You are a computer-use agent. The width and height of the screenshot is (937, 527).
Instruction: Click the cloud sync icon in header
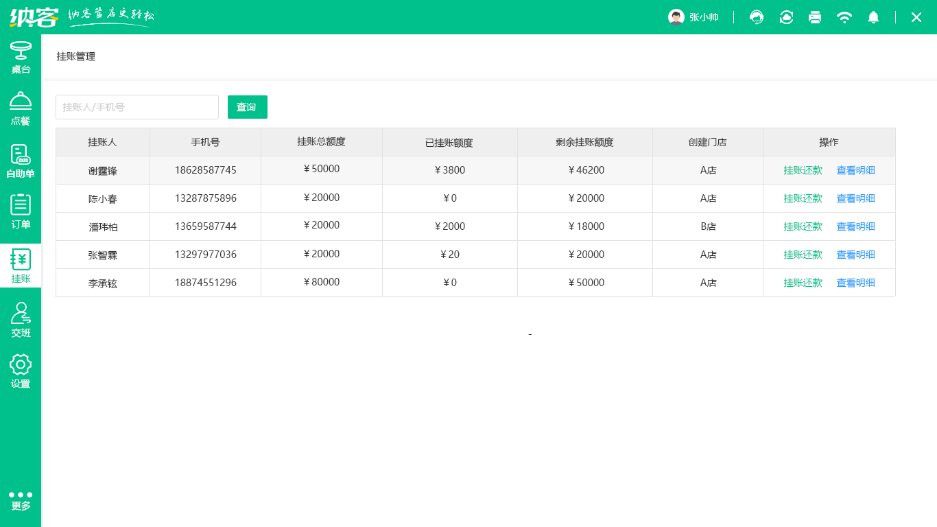tap(786, 17)
